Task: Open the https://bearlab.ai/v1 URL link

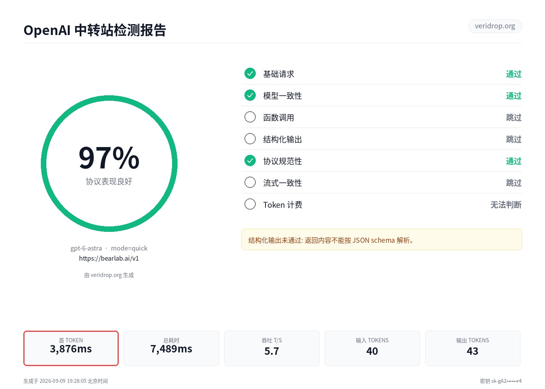Action: 109,258
